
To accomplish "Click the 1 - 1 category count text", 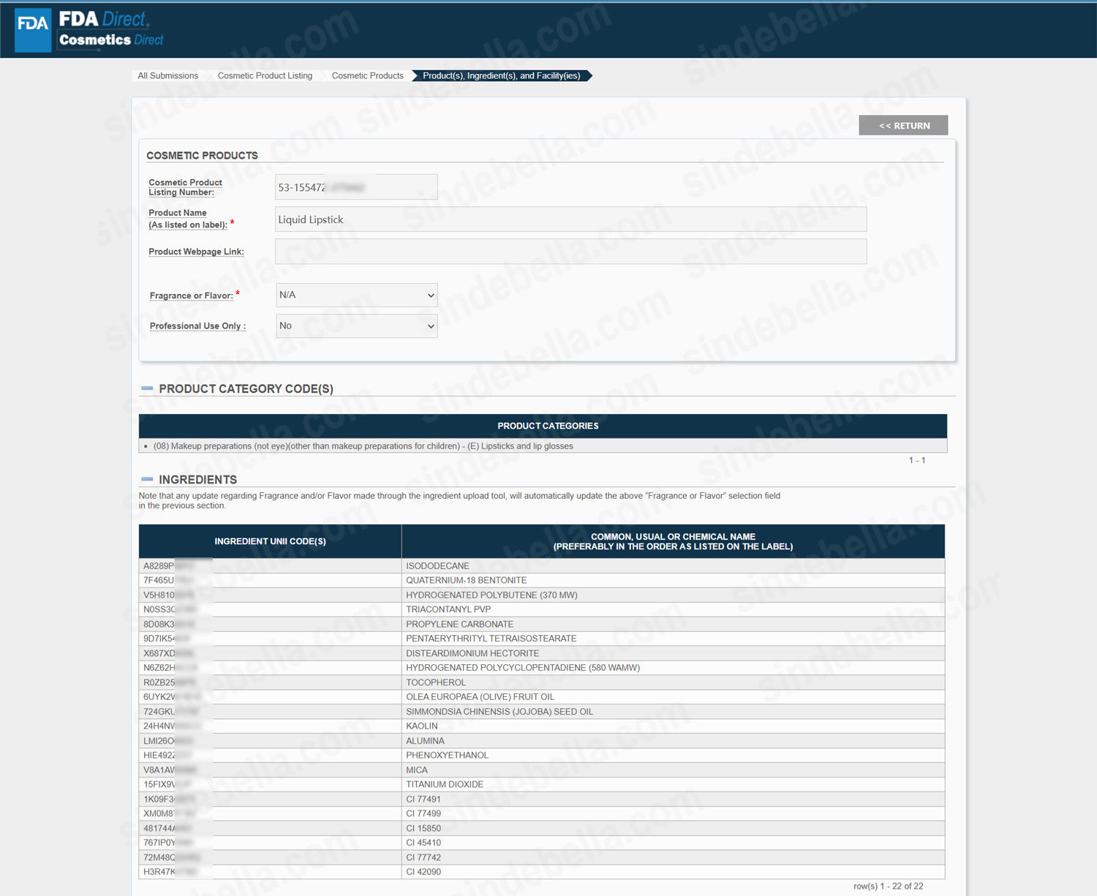I will [x=917, y=460].
